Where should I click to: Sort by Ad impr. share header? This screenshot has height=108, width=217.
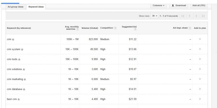180,28
